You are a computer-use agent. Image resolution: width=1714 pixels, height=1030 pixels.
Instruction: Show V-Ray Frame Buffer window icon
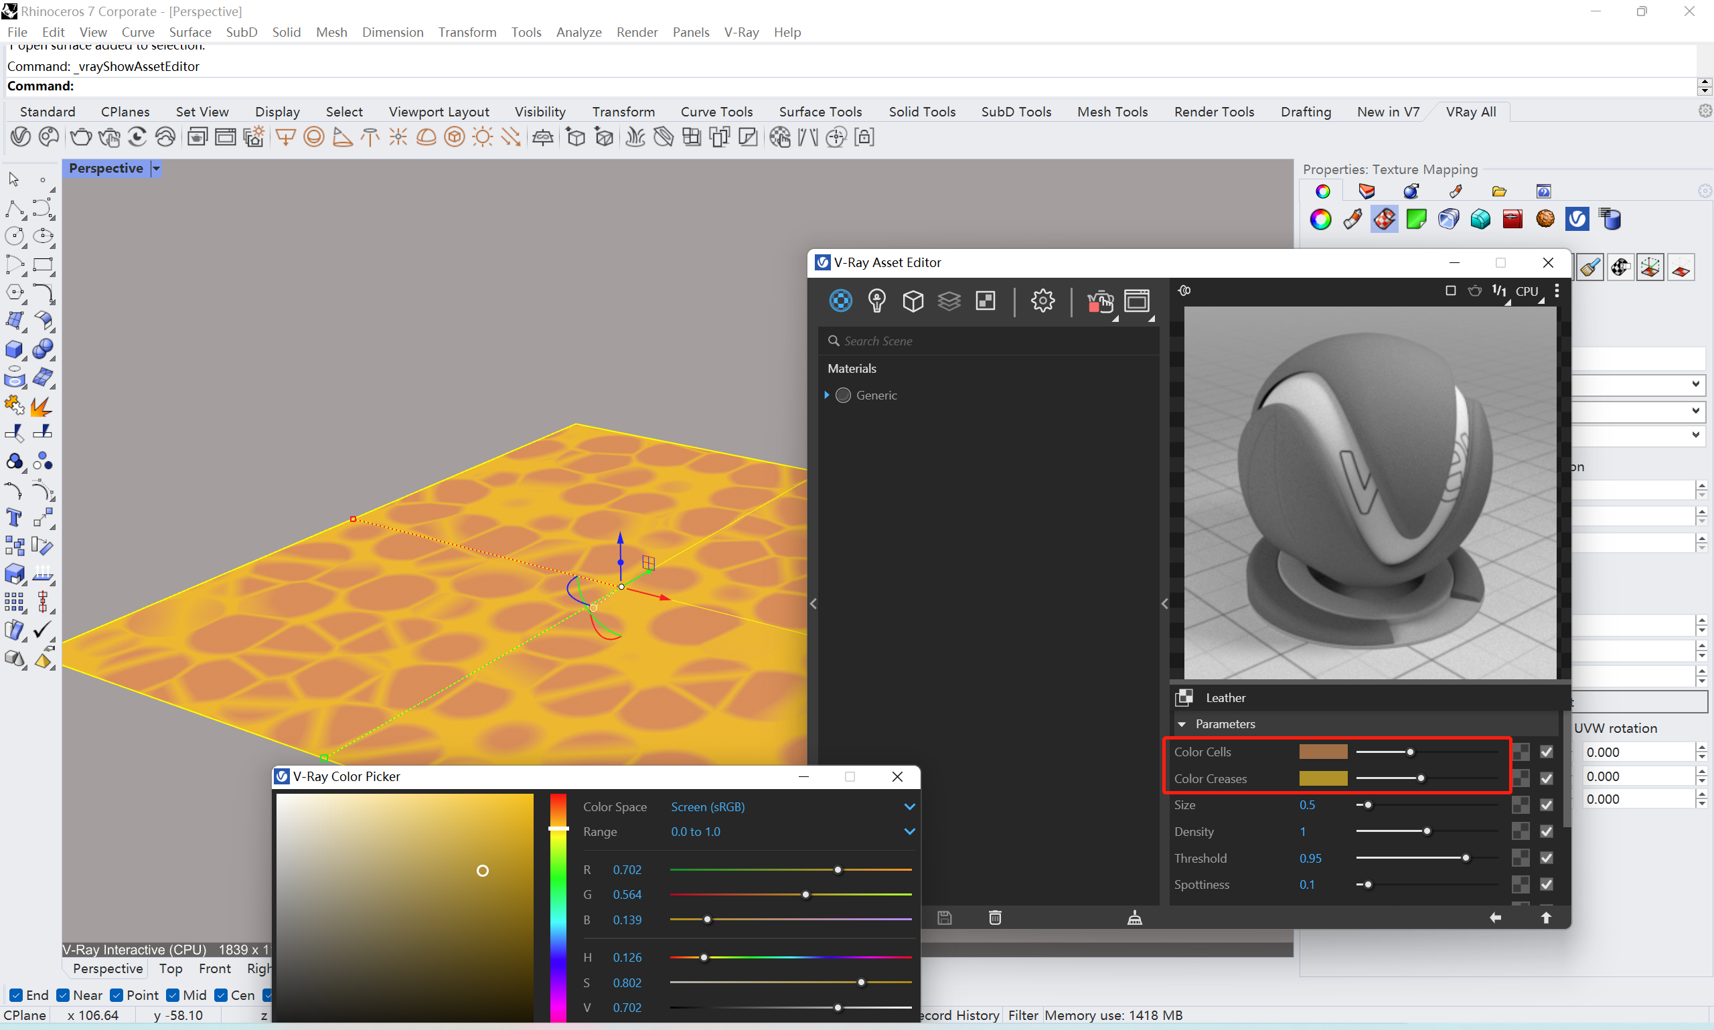point(1137,301)
